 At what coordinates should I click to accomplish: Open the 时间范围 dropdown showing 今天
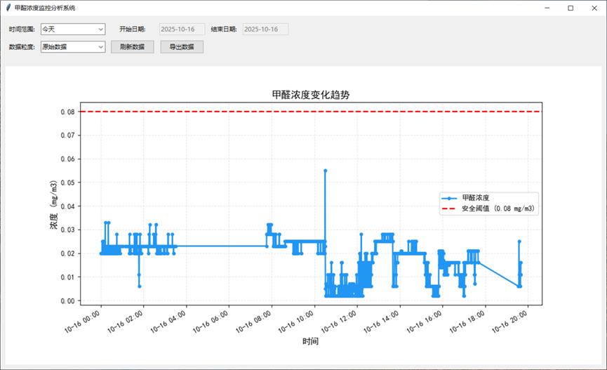73,29
